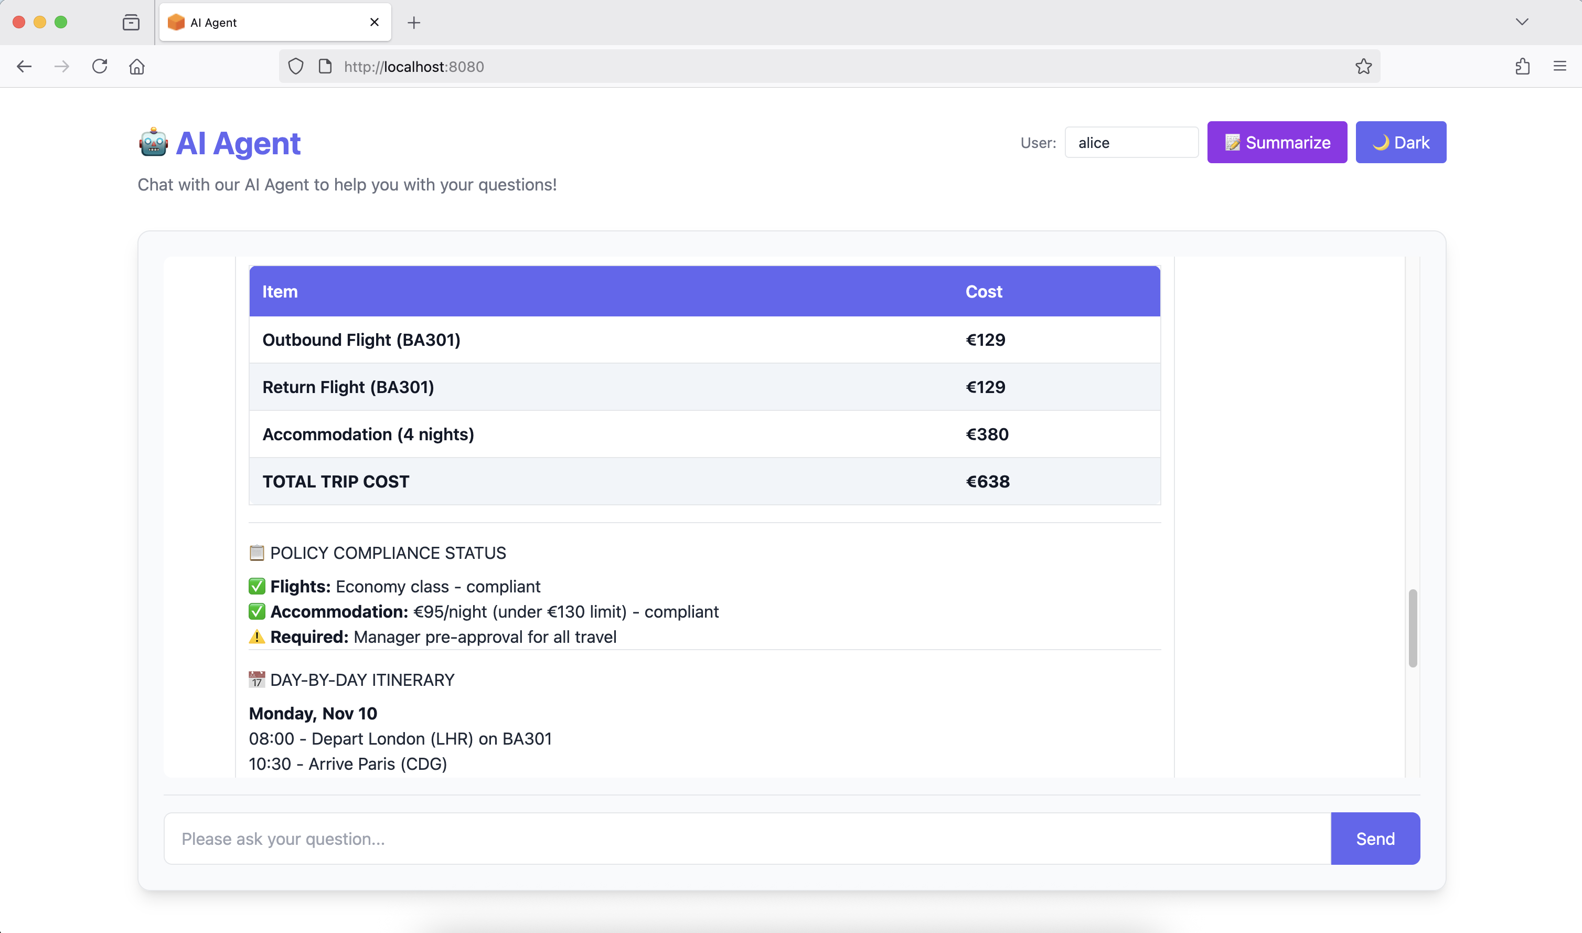Click the browser back arrow

[x=24, y=67]
